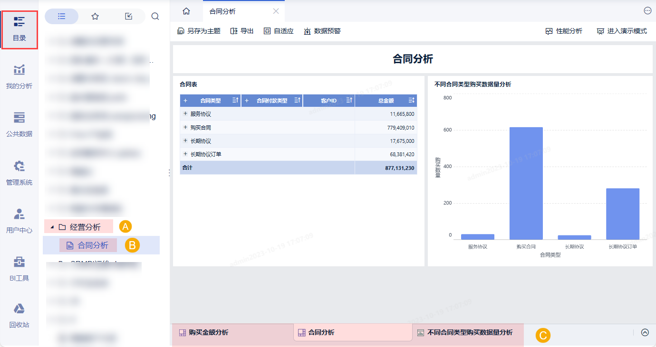This screenshot has height=347, width=656.
Task: Expand the 服务协议 table row
Action: [185, 114]
